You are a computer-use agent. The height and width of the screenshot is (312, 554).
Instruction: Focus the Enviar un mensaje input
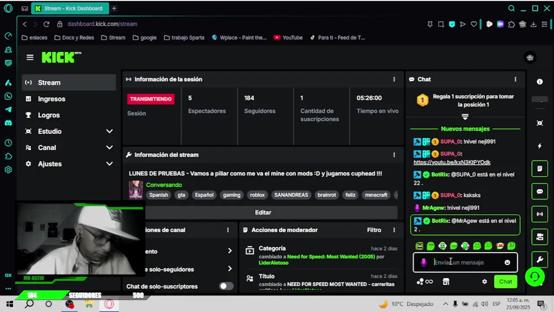466,262
